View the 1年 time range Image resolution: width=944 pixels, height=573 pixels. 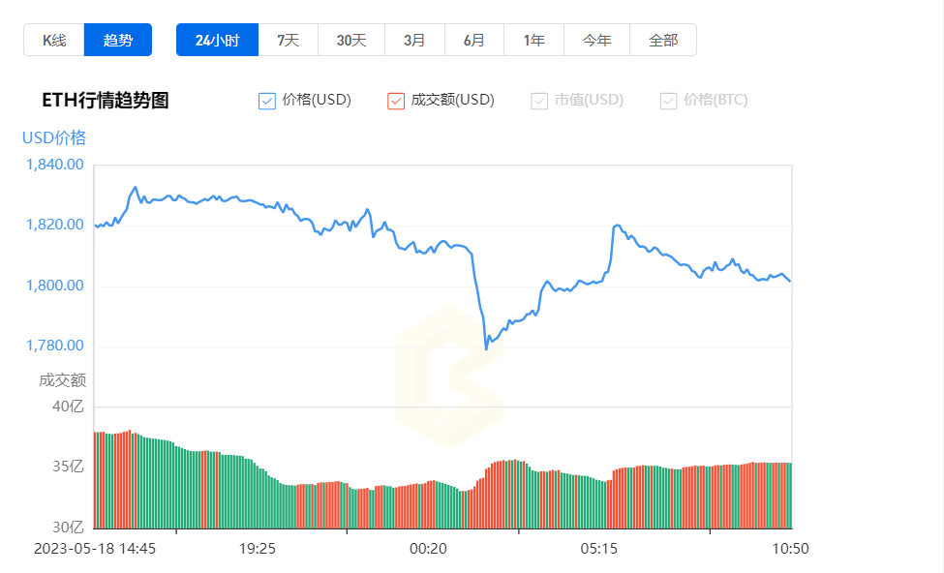[533, 40]
